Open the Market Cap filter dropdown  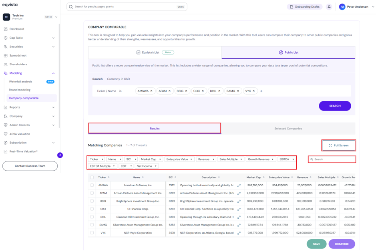151,159
